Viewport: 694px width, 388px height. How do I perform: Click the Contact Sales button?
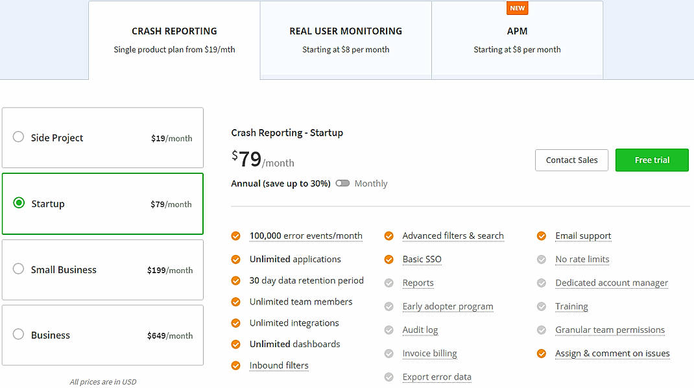(x=571, y=160)
